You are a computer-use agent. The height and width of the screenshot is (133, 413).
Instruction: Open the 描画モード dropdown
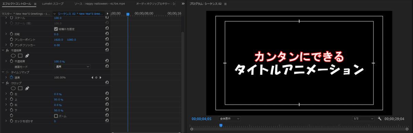tap(72, 66)
